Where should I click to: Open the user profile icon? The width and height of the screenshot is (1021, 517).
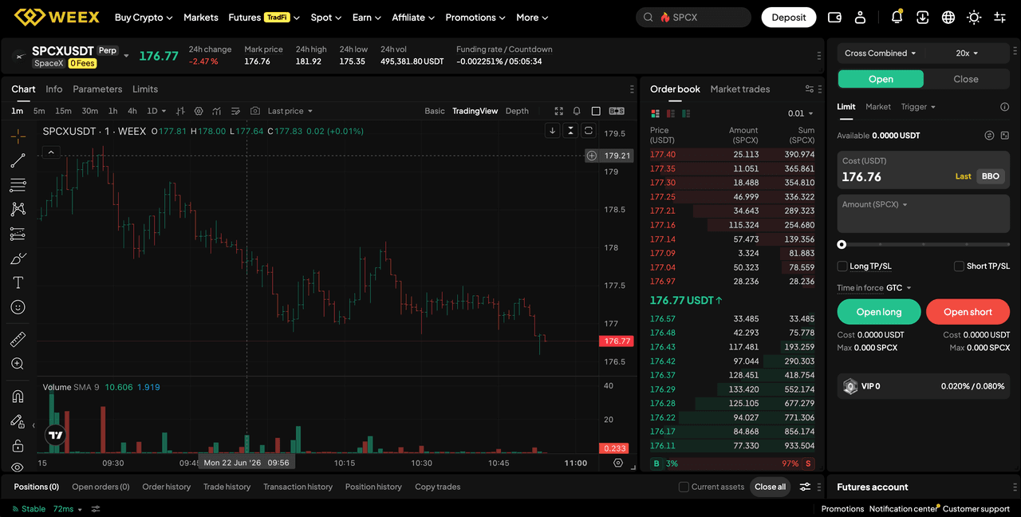click(860, 17)
